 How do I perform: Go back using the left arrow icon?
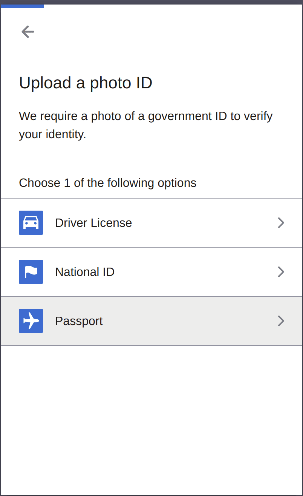[x=28, y=32]
